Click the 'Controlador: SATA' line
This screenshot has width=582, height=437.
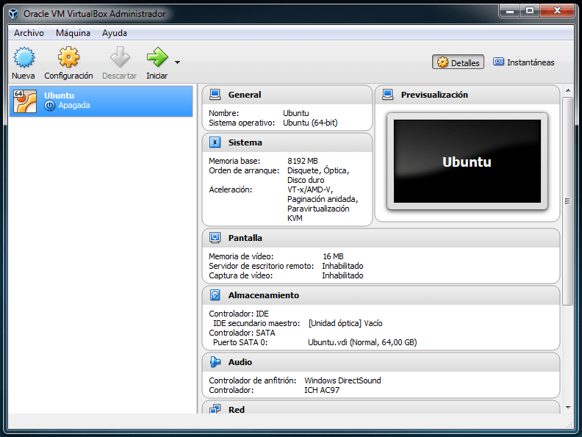pyautogui.click(x=242, y=333)
